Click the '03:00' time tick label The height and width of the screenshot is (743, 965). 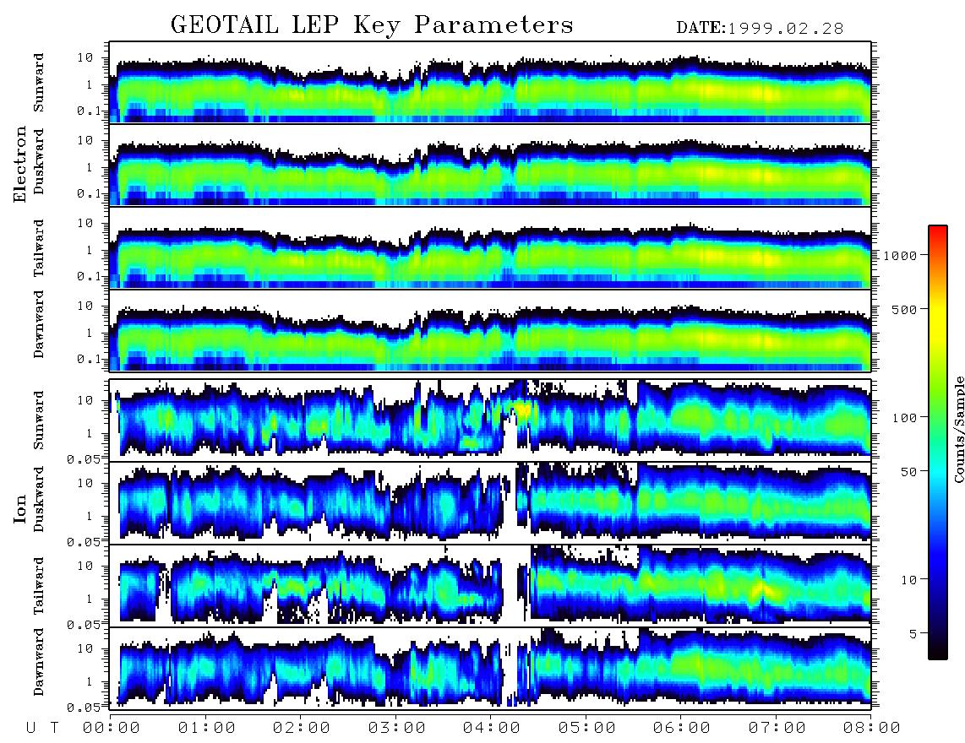click(397, 728)
